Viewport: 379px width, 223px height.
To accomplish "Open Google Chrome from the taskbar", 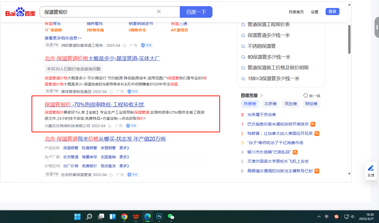I will click(x=124, y=217).
